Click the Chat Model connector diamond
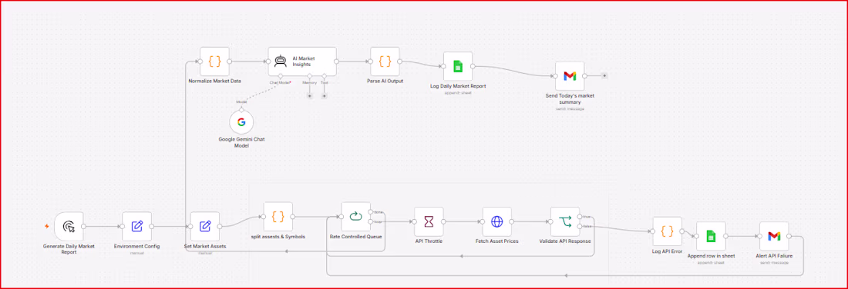 click(x=280, y=76)
